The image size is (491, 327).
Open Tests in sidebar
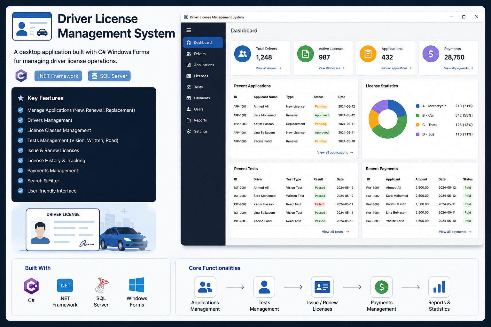click(199, 87)
